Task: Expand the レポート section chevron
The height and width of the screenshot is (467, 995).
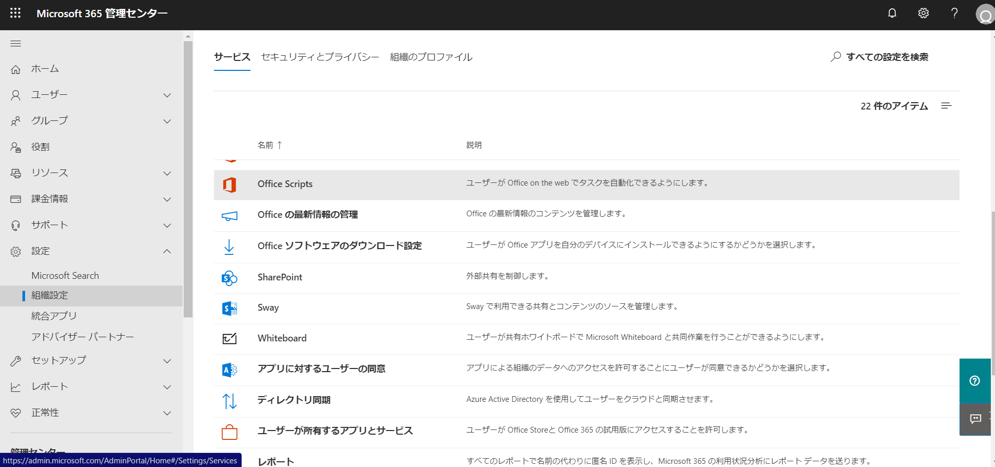Action: [167, 387]
